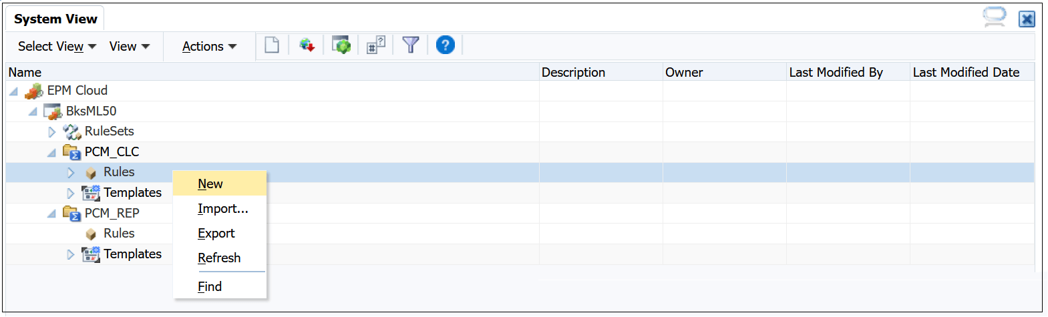This screenshot has height=317, width=1048.
Task: Choose Export from the context menu
Action: pyautogui.click(x=220, y=233)
